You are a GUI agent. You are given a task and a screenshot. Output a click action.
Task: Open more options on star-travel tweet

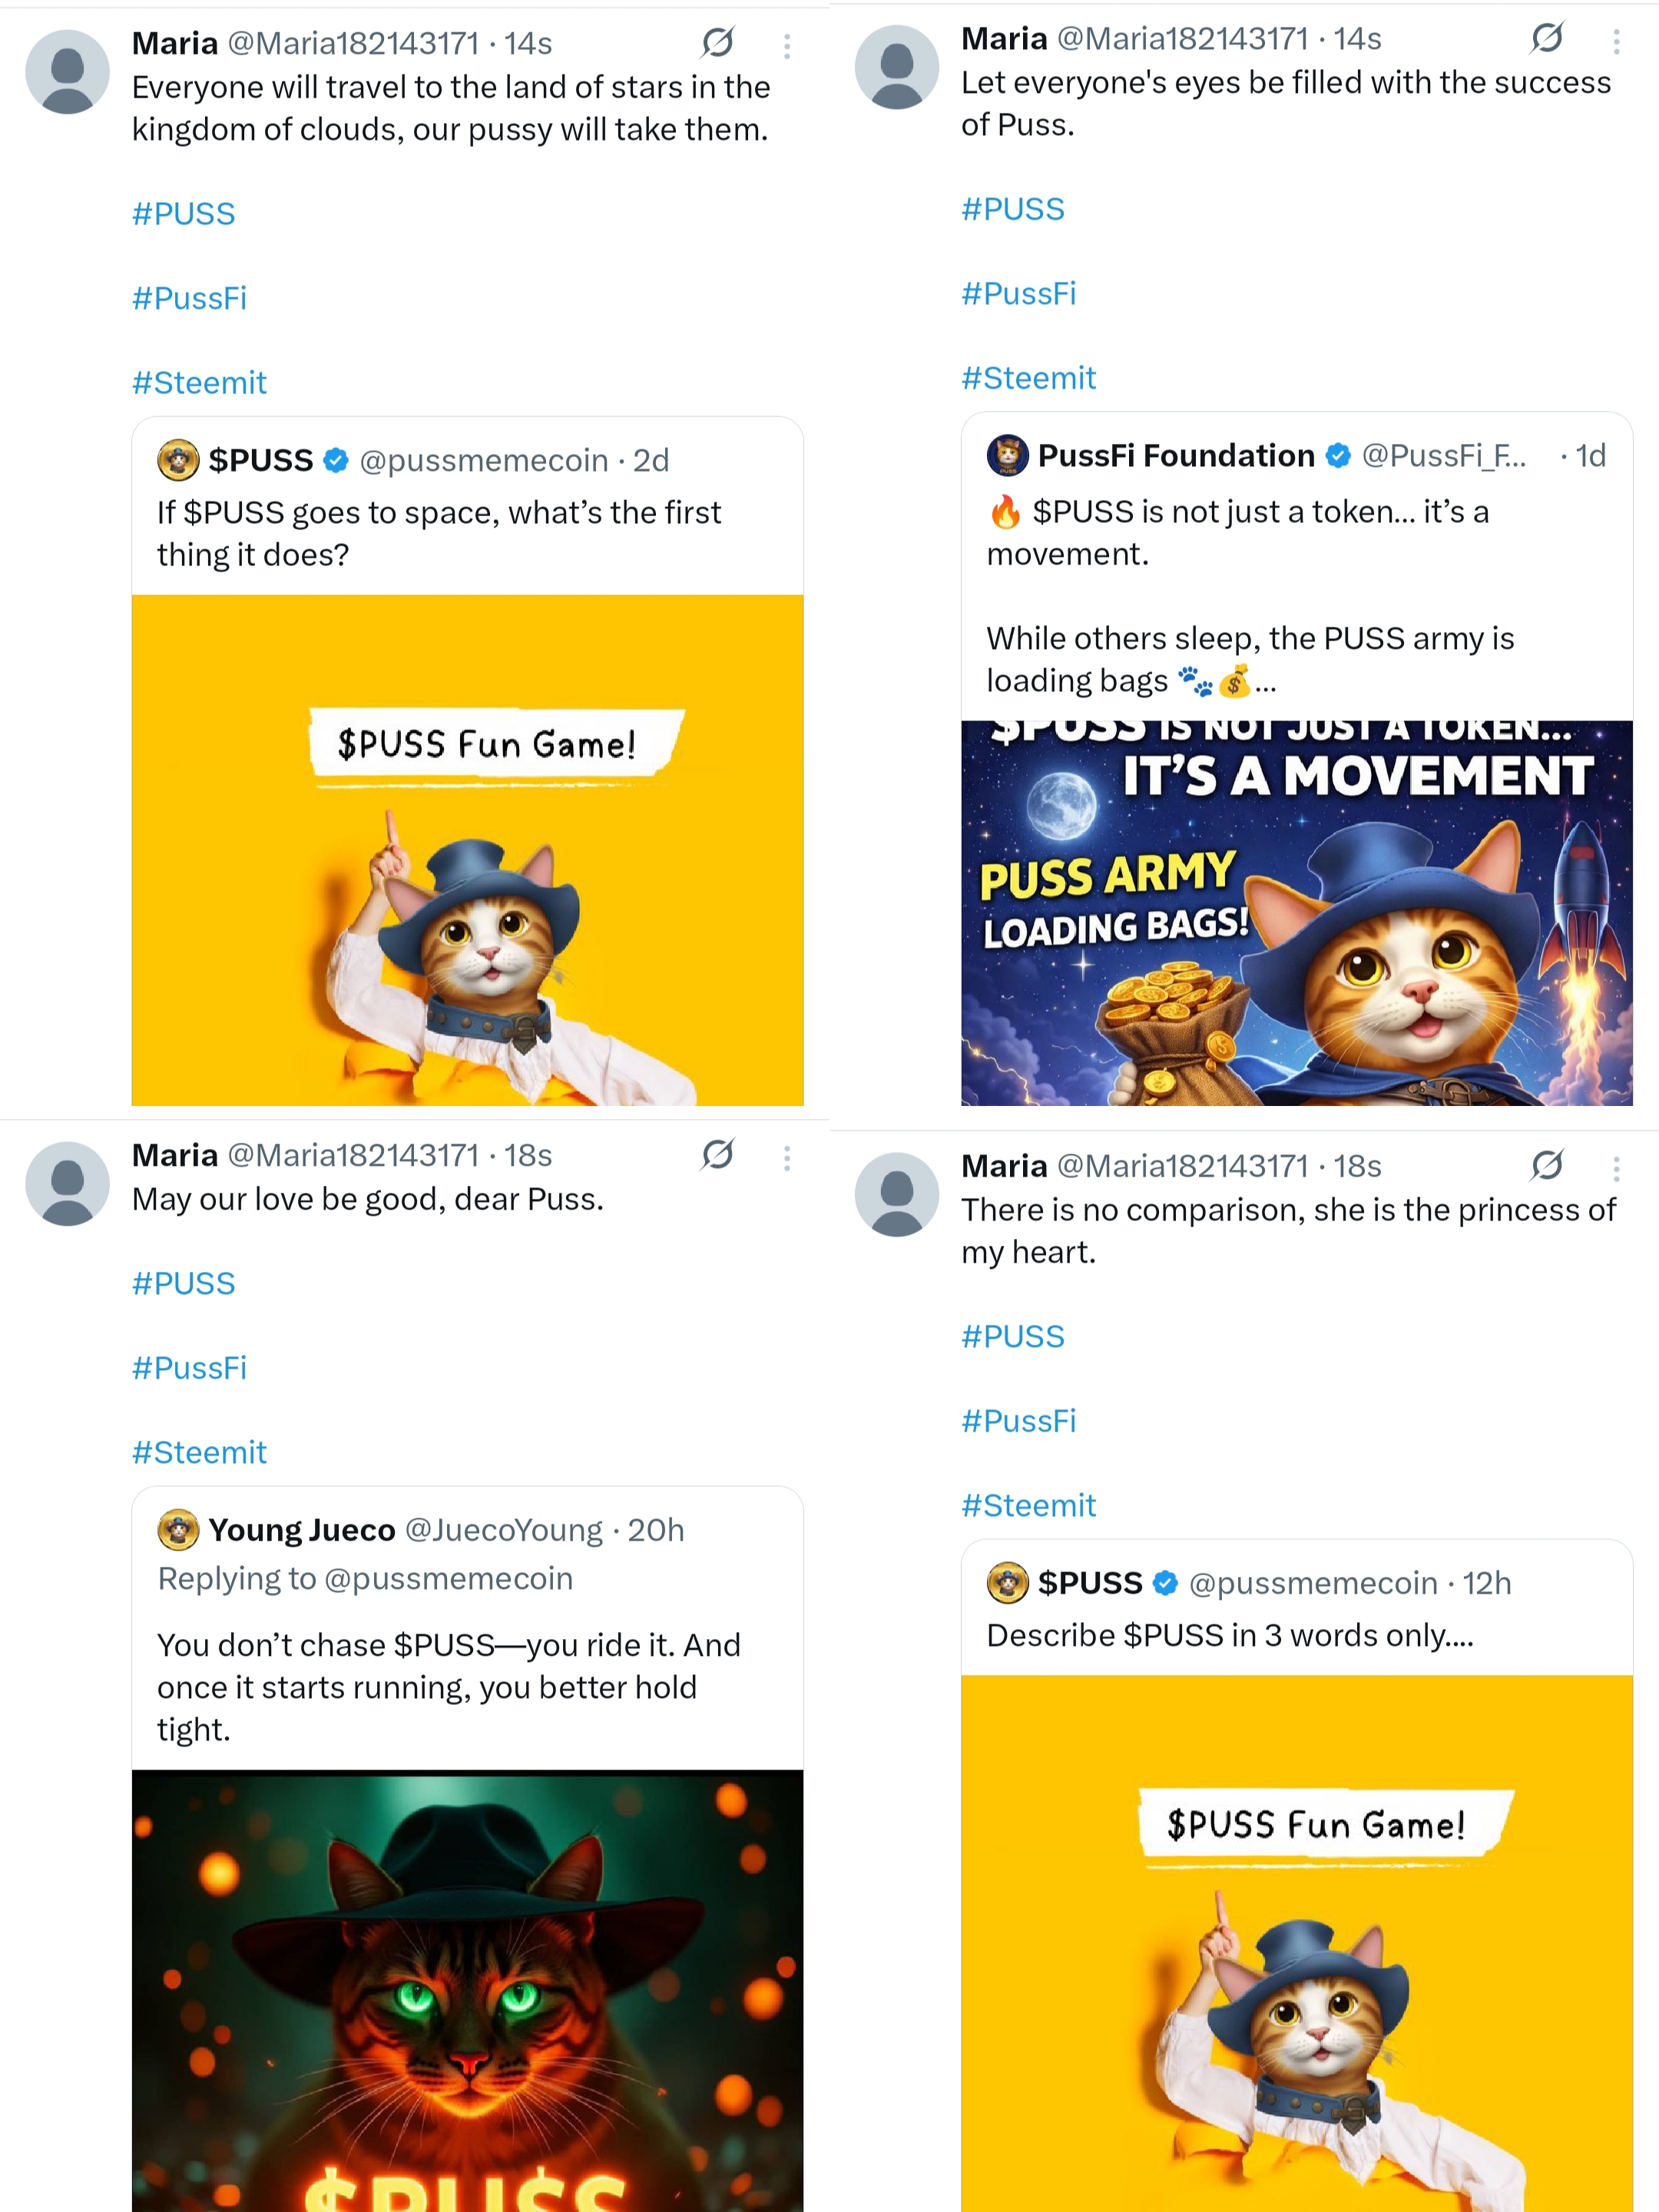click(787, 46)
